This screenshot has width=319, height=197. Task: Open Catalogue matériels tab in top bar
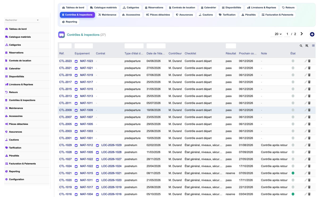(103, 8)
